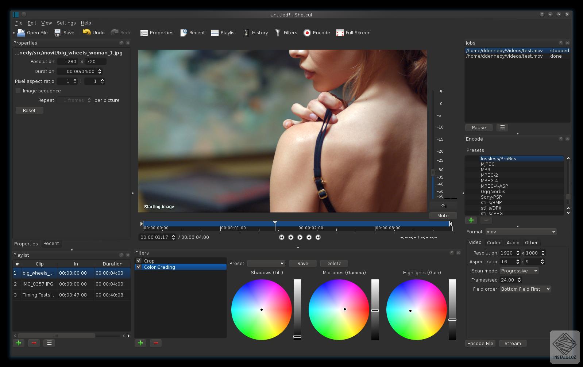Skip to the end of the clip
583x367 pixels.
pos(318,237)
